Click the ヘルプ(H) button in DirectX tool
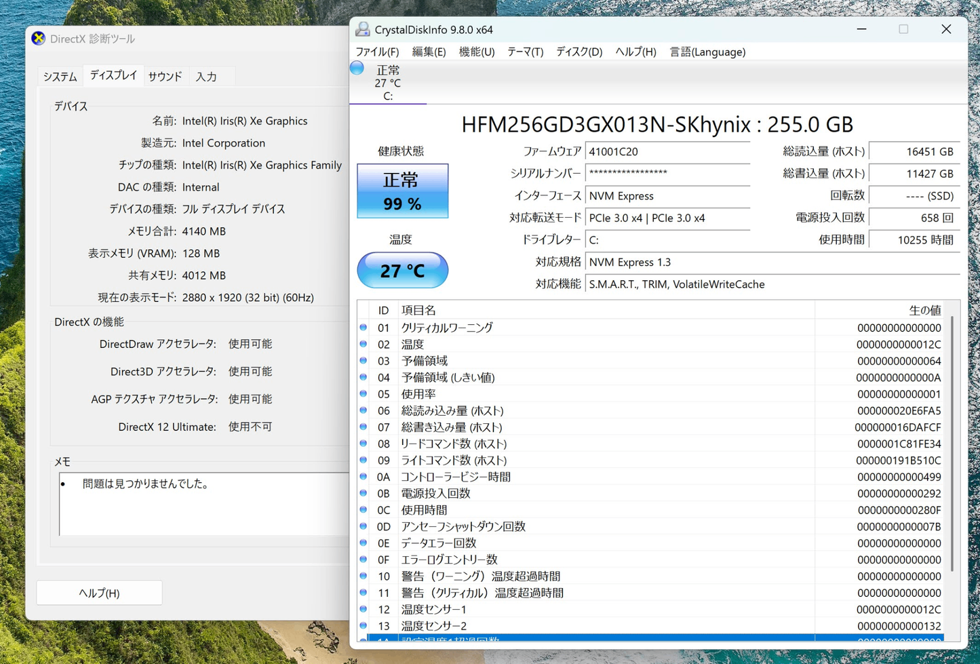 click(99, 593)
